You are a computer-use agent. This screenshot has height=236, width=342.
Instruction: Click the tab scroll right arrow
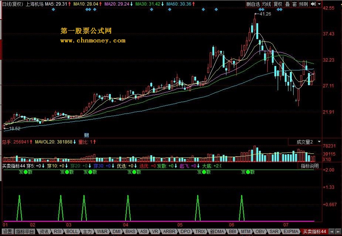pyautogui.click(x=338, y=232)
